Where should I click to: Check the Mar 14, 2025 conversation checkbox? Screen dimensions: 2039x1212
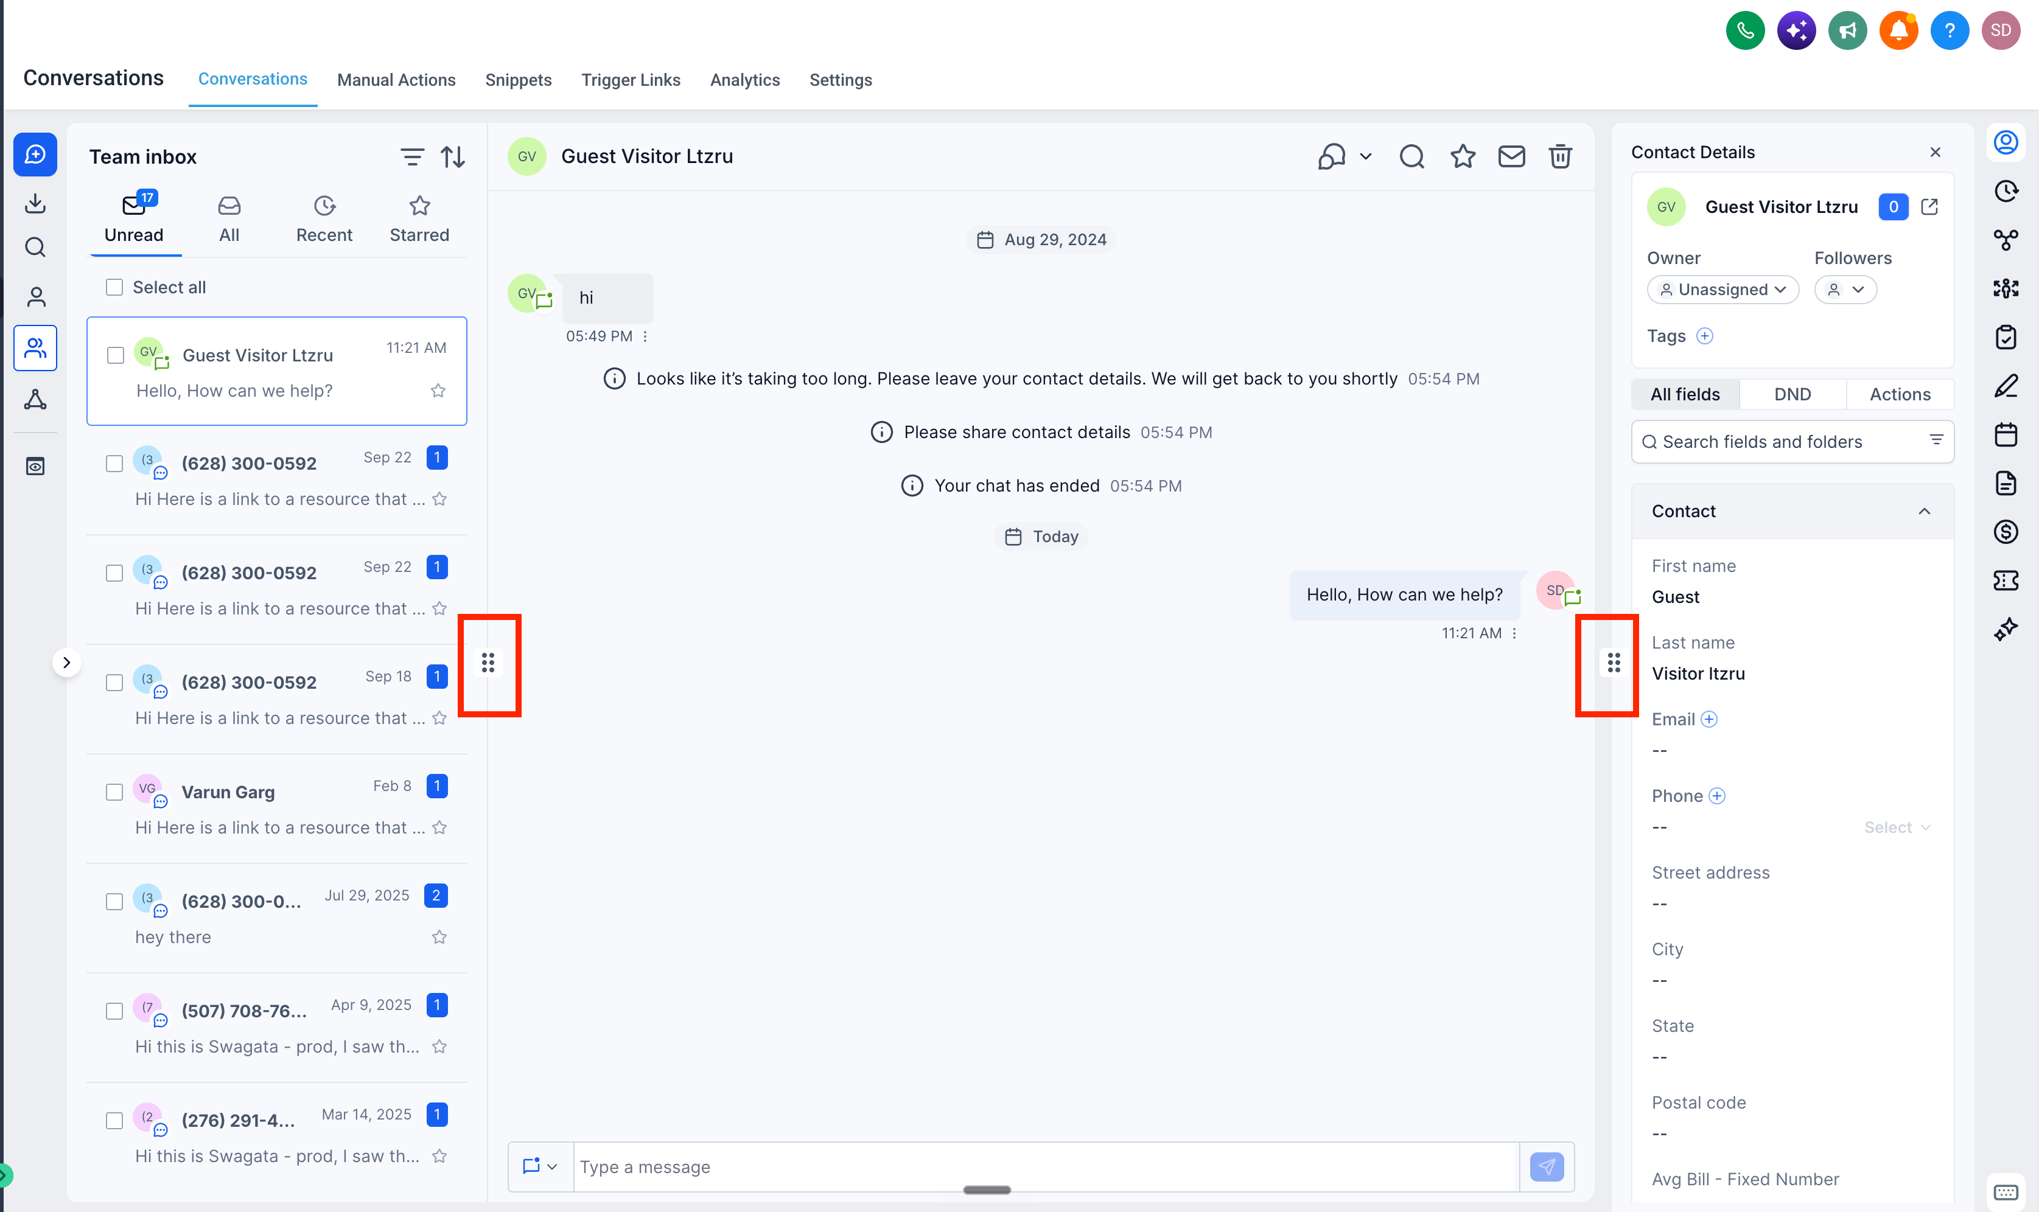point(114,1121)
